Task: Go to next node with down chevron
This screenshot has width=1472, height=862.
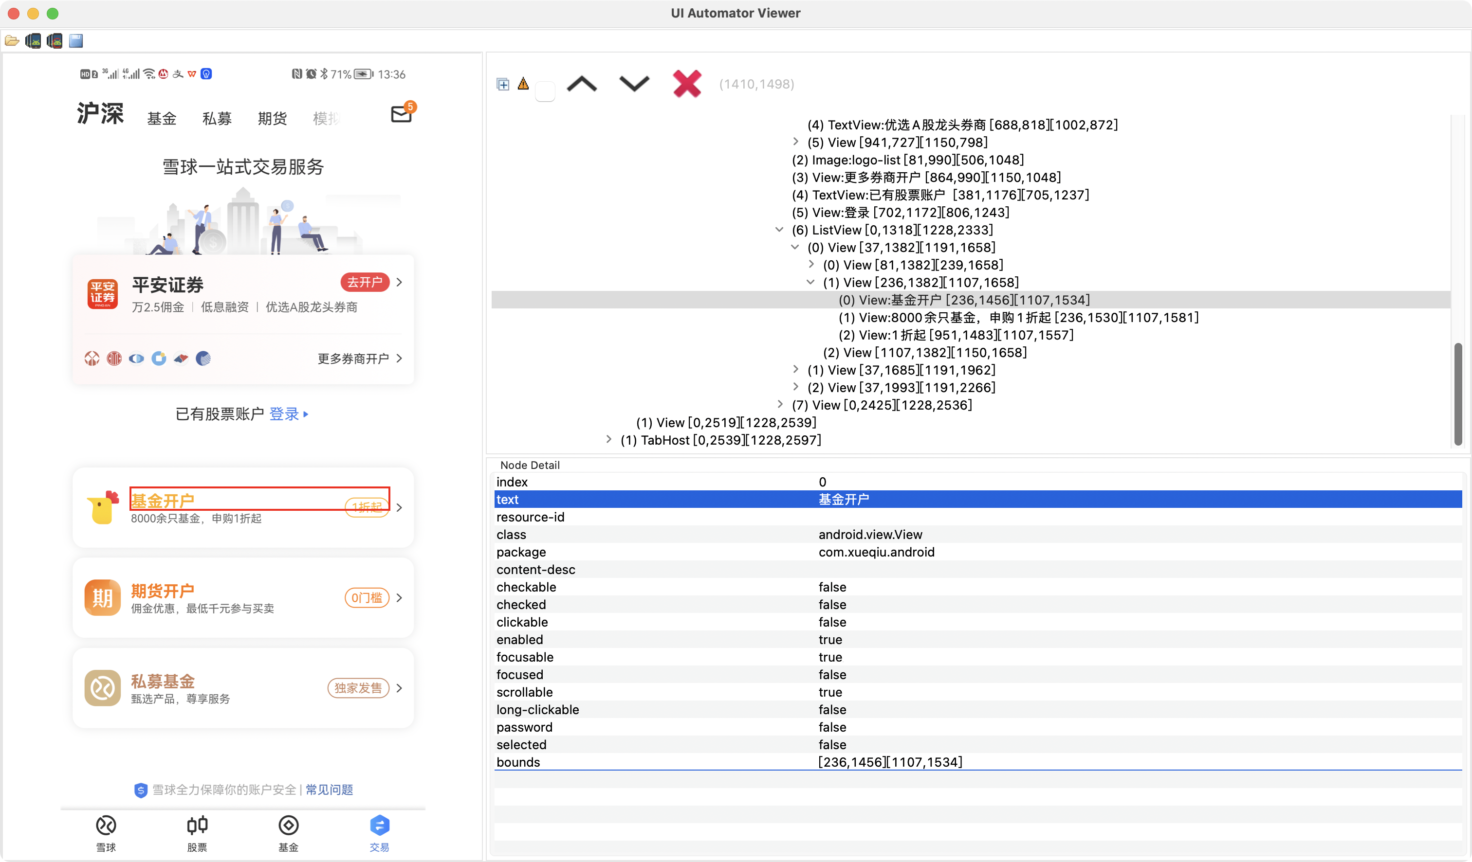Action: pyautogui.click(x=634, y=84)
